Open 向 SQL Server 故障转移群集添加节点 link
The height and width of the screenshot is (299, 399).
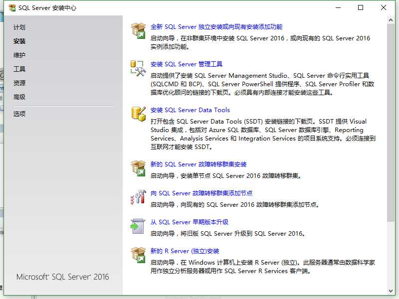pos(201,193)
